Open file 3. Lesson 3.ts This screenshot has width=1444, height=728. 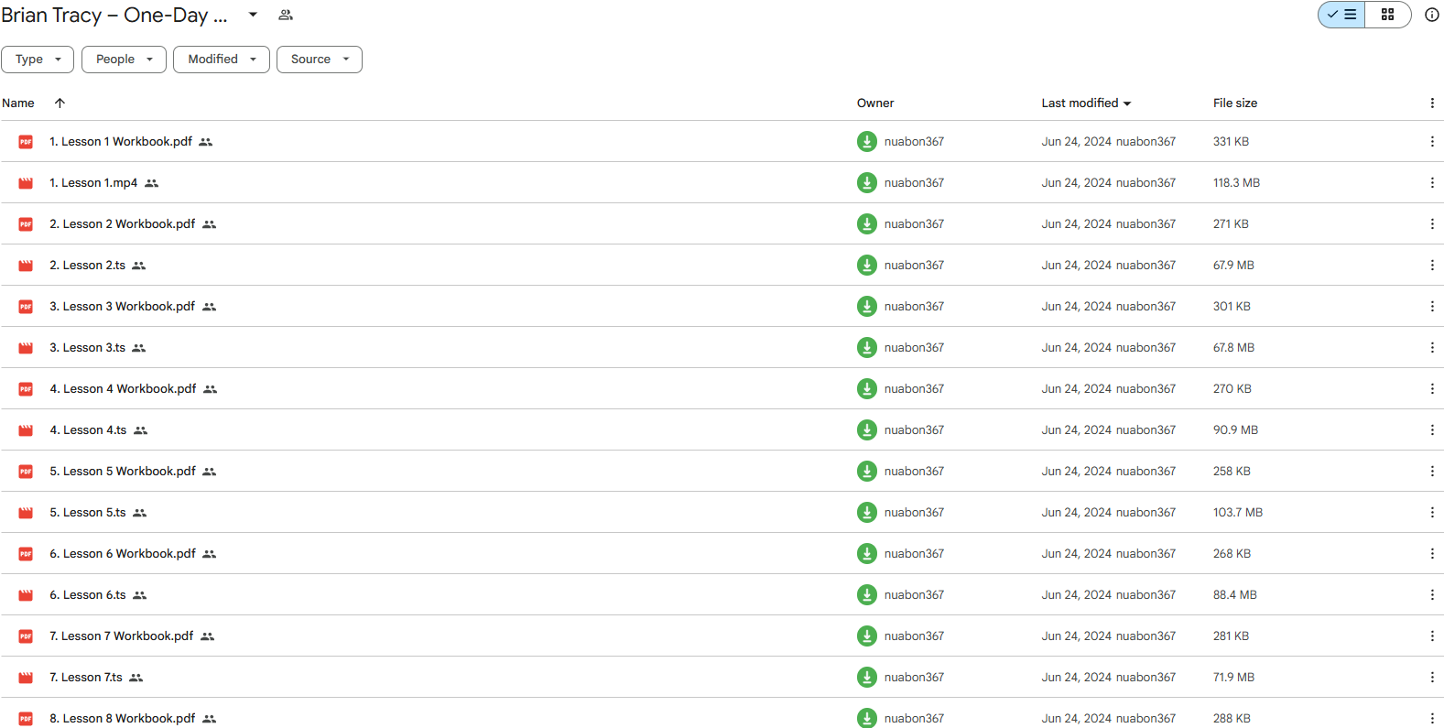88,348
